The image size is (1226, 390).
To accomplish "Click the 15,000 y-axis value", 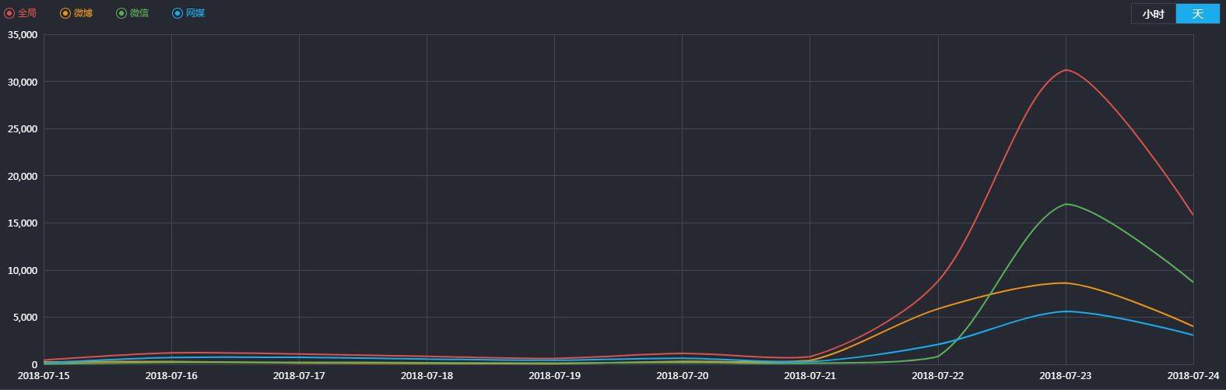I will pos(23,223).
